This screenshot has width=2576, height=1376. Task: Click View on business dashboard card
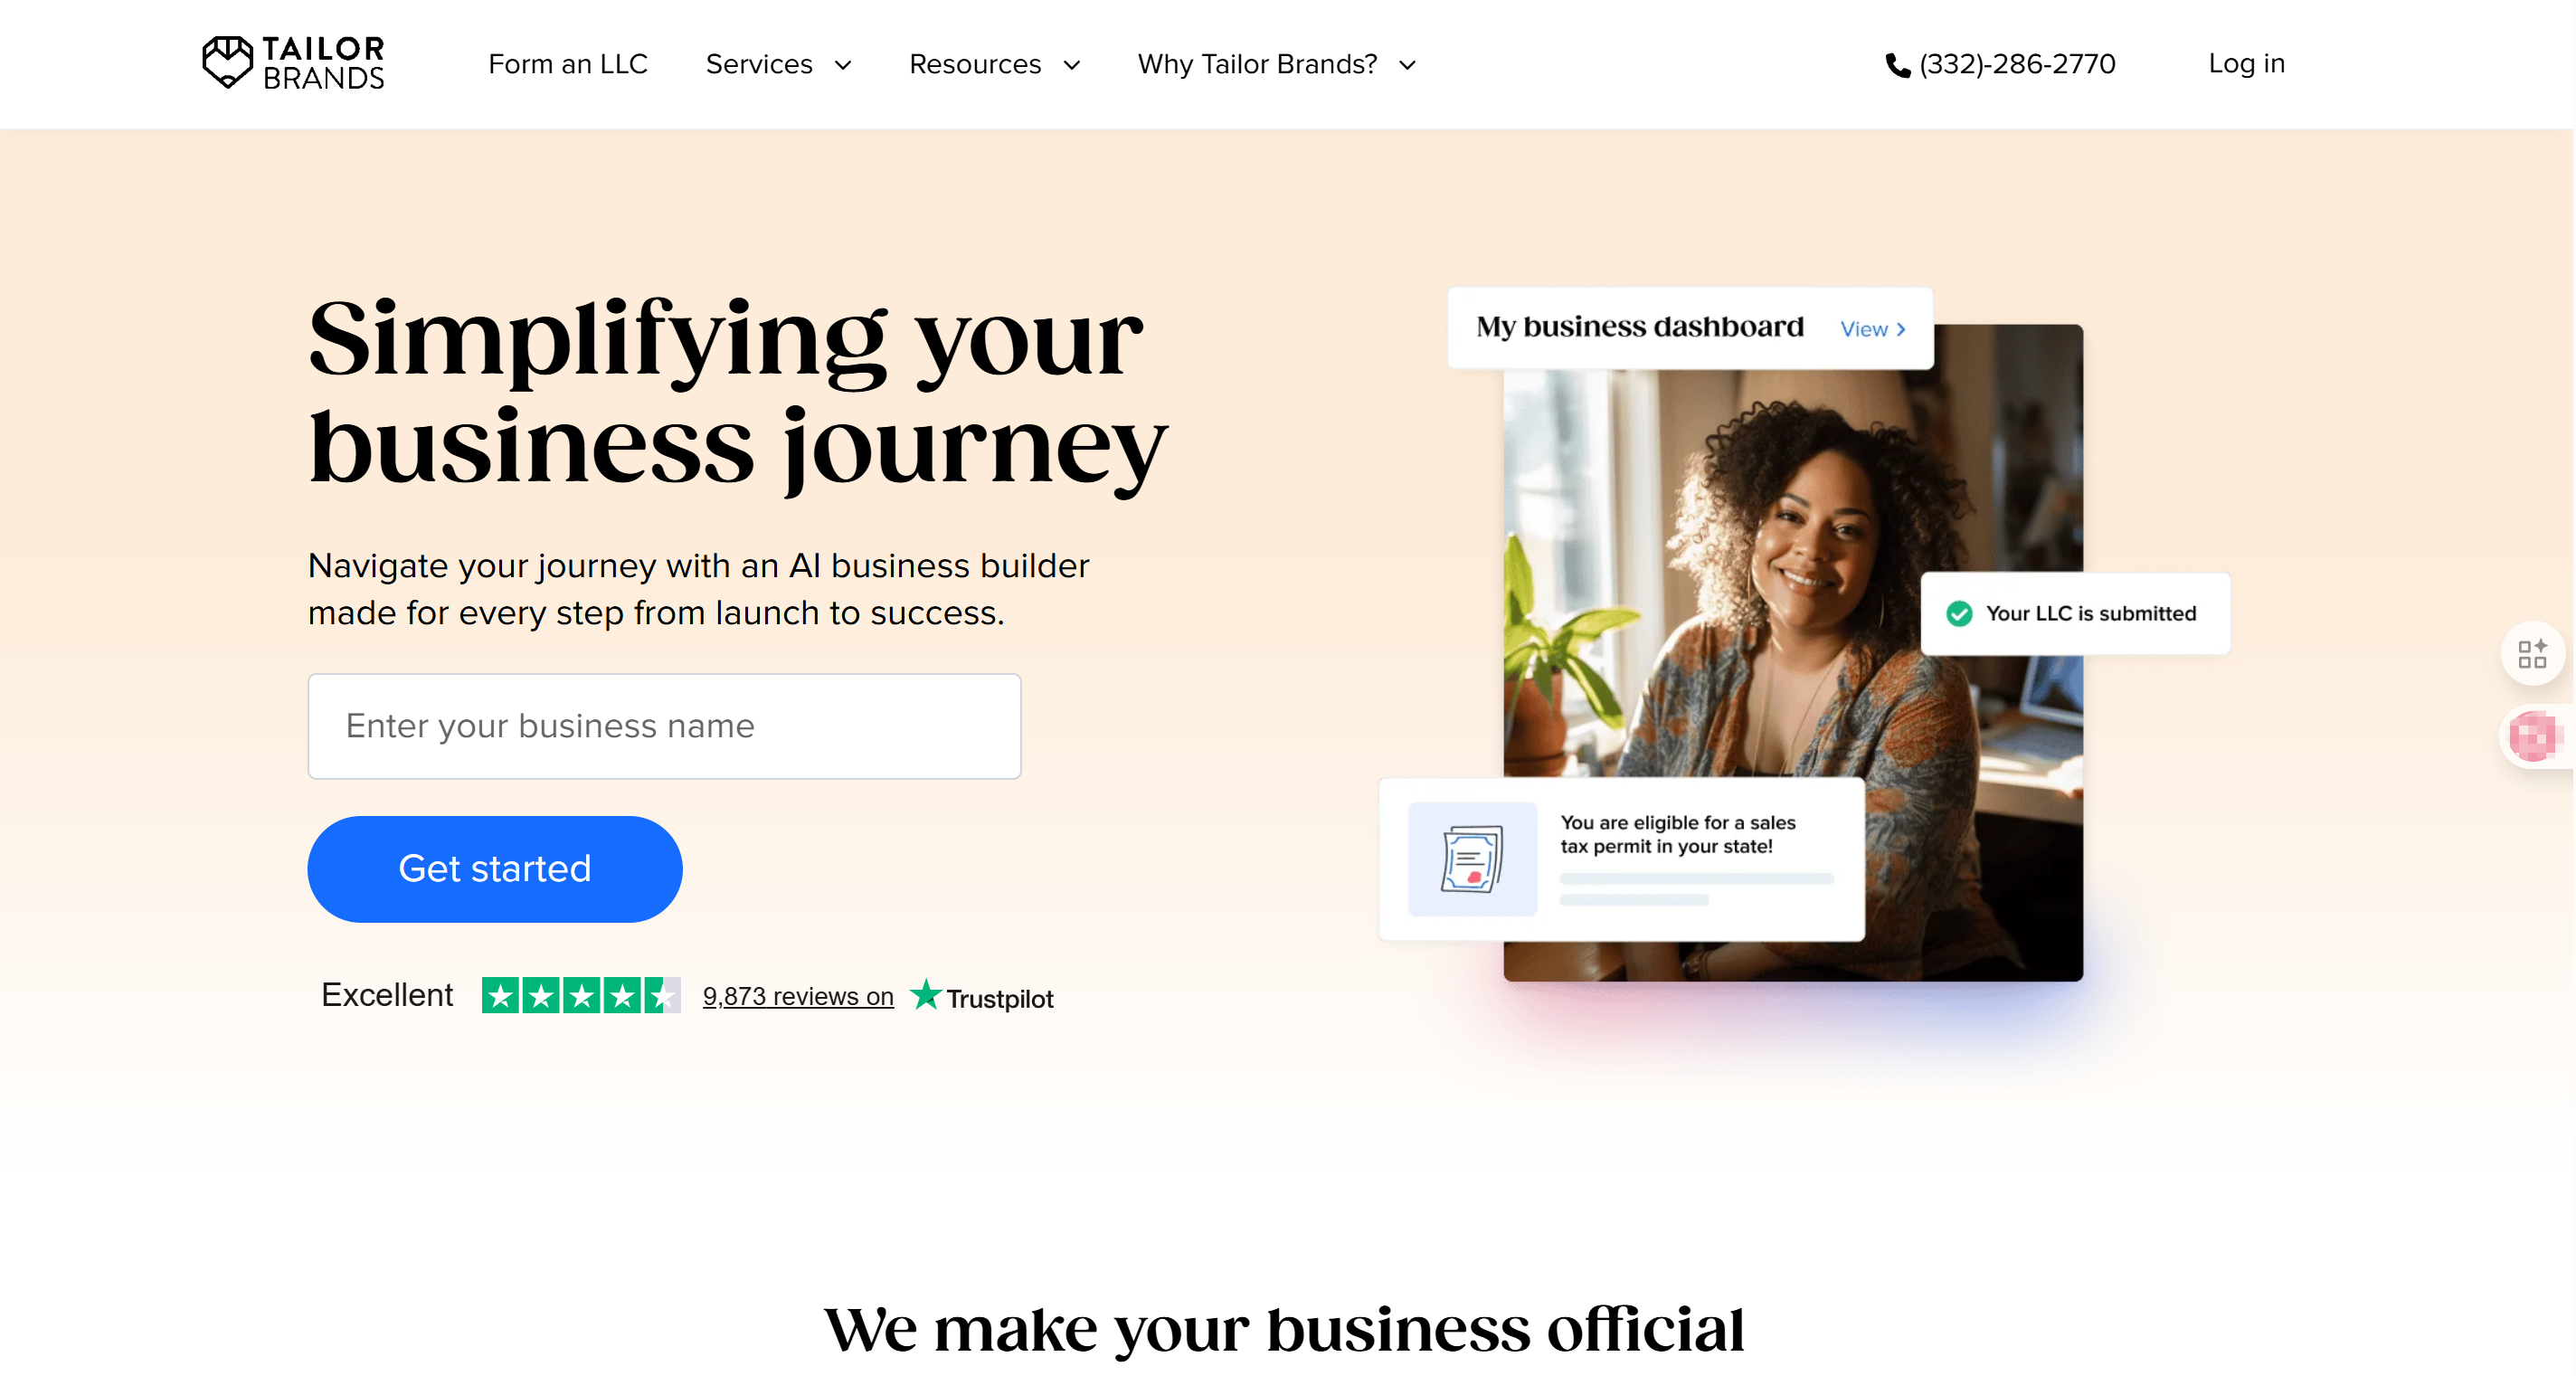point(1873,329)
